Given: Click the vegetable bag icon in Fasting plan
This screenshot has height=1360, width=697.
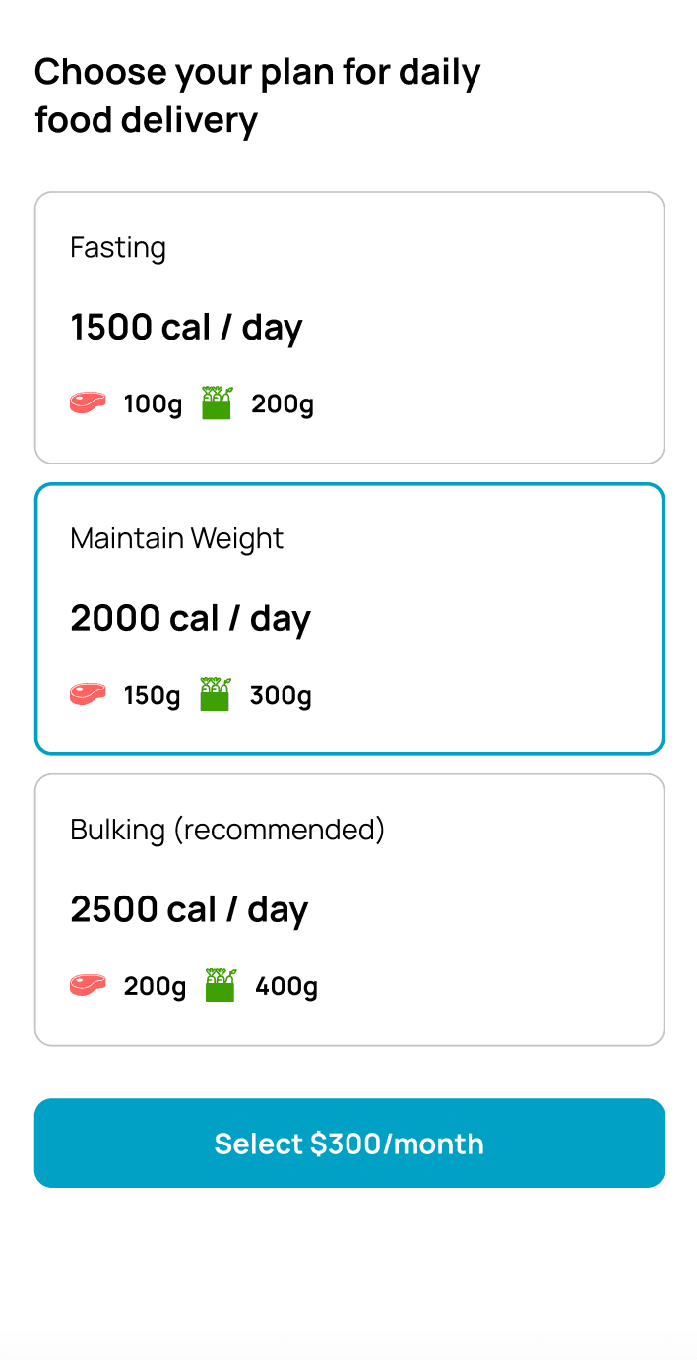Looking at the screenshot, I should pyautogui.click(x=217, y=402).
